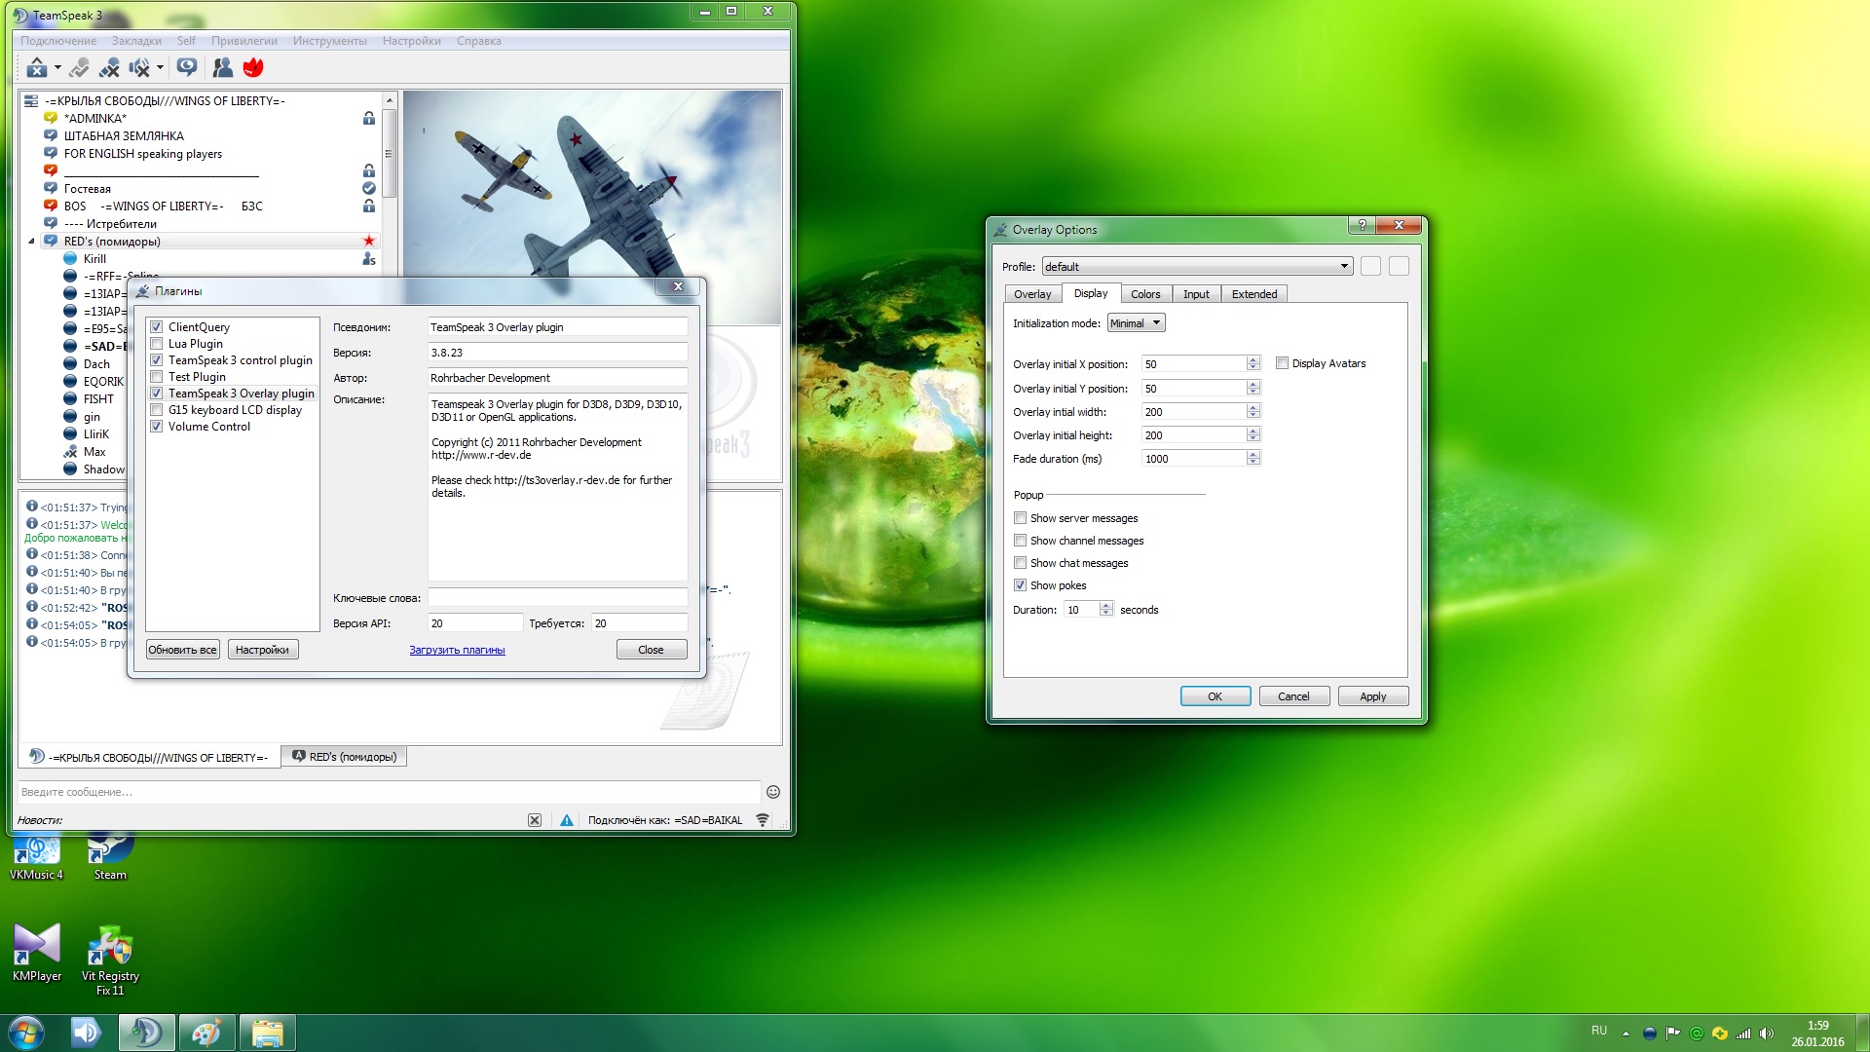Screen dimensions: 1870x1052
Task: Click the lock icon on the BOS channel row
Action: [369, 206]
